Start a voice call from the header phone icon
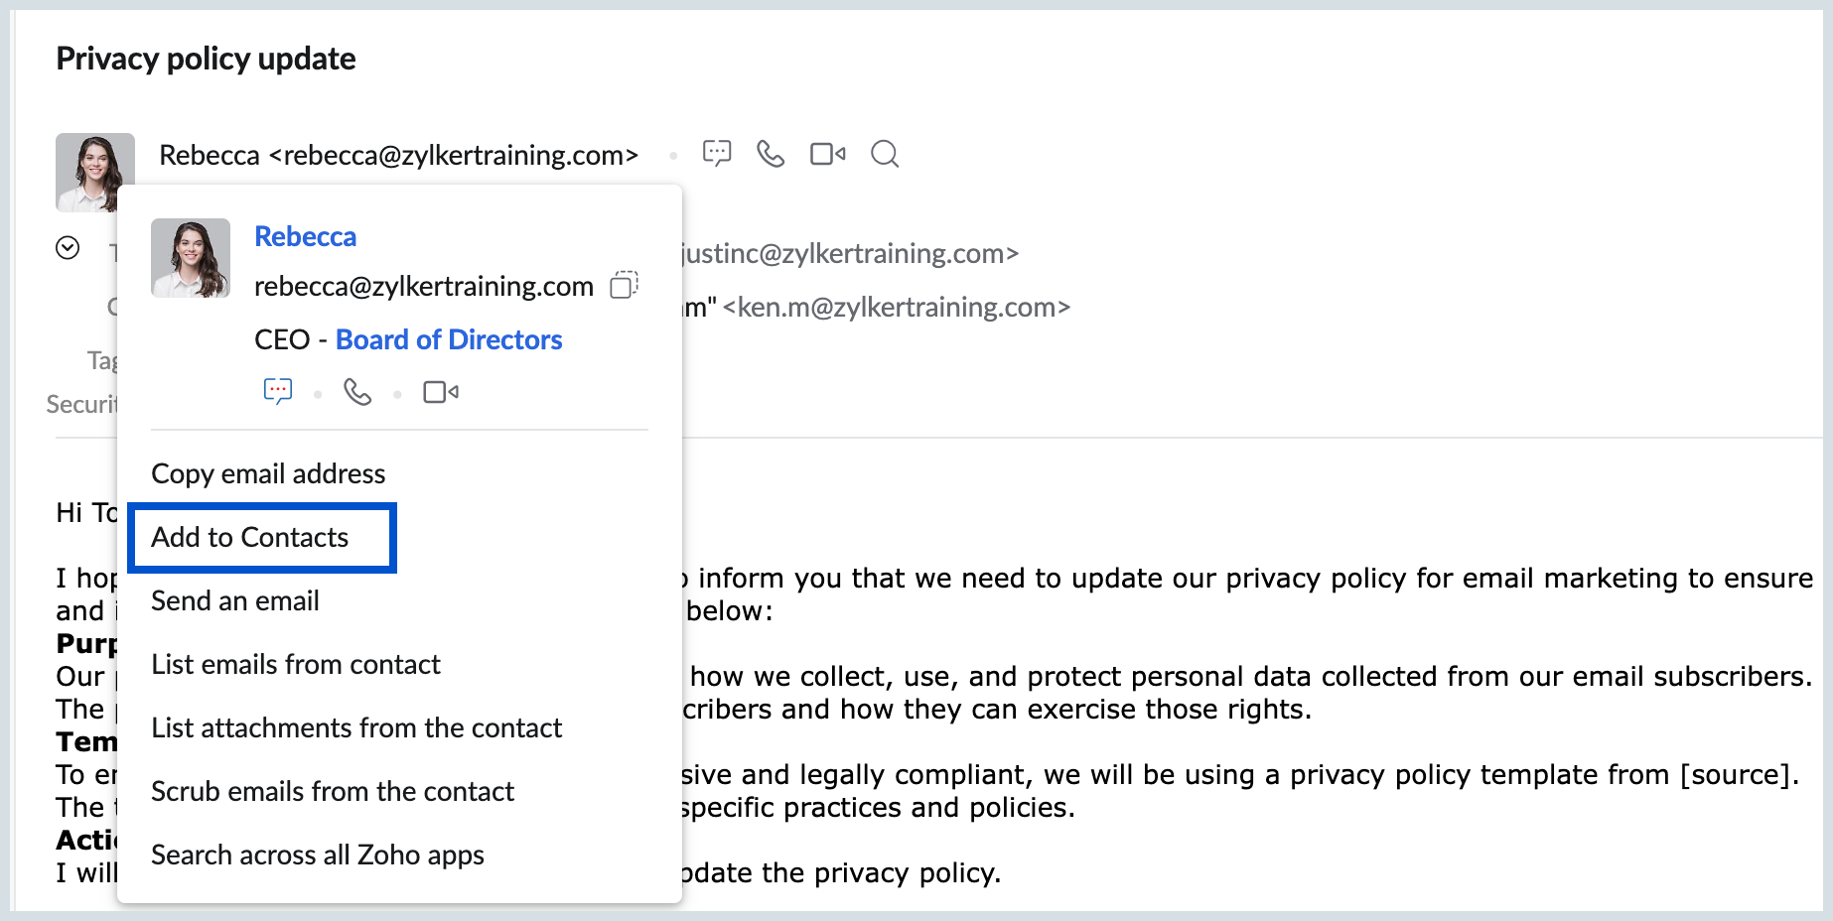The height and width of the screenshot is (921, 1833). pyautogui.click(x=772, y=154)
